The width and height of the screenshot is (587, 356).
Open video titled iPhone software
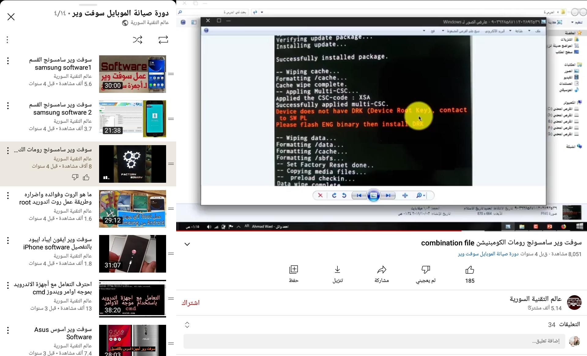click(x=58, y=243)
